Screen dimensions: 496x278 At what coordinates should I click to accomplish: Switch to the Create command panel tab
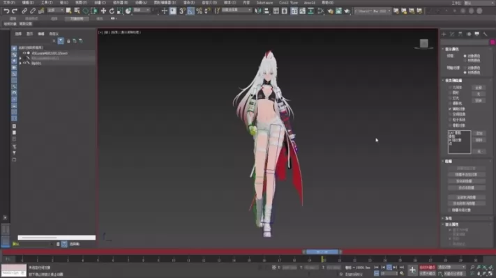444,34
